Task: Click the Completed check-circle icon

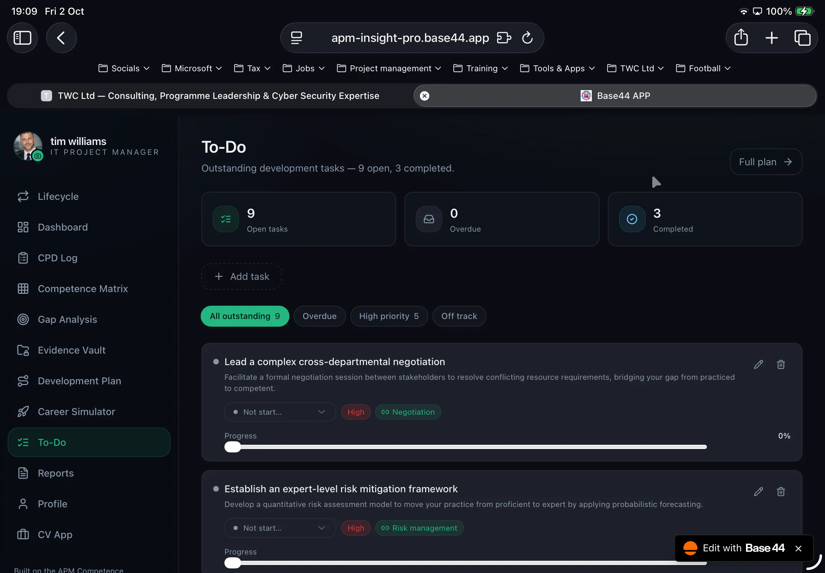Action: [632, 219]
